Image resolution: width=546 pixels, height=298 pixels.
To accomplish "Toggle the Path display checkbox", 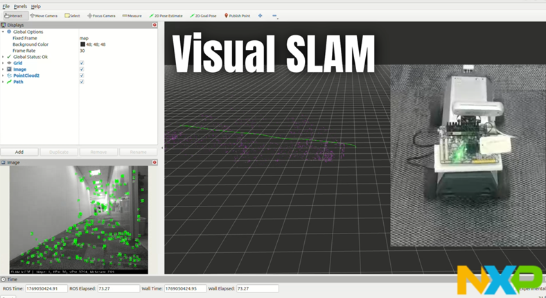I will 82,82.
